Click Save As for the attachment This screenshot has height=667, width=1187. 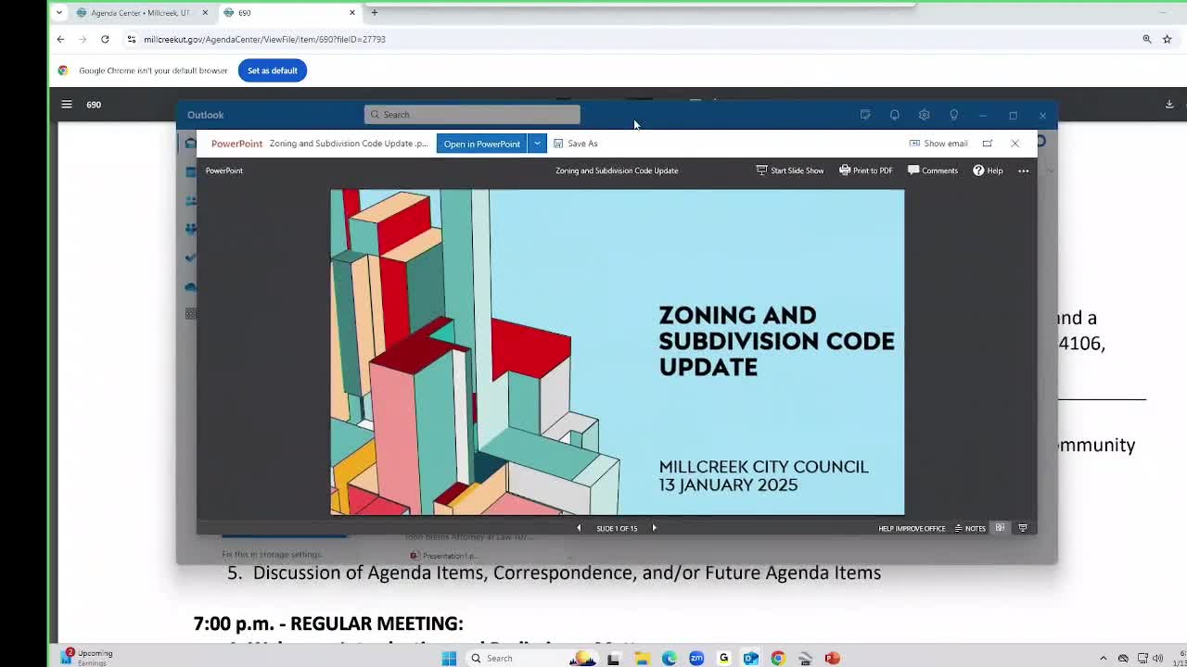(575, 144)
